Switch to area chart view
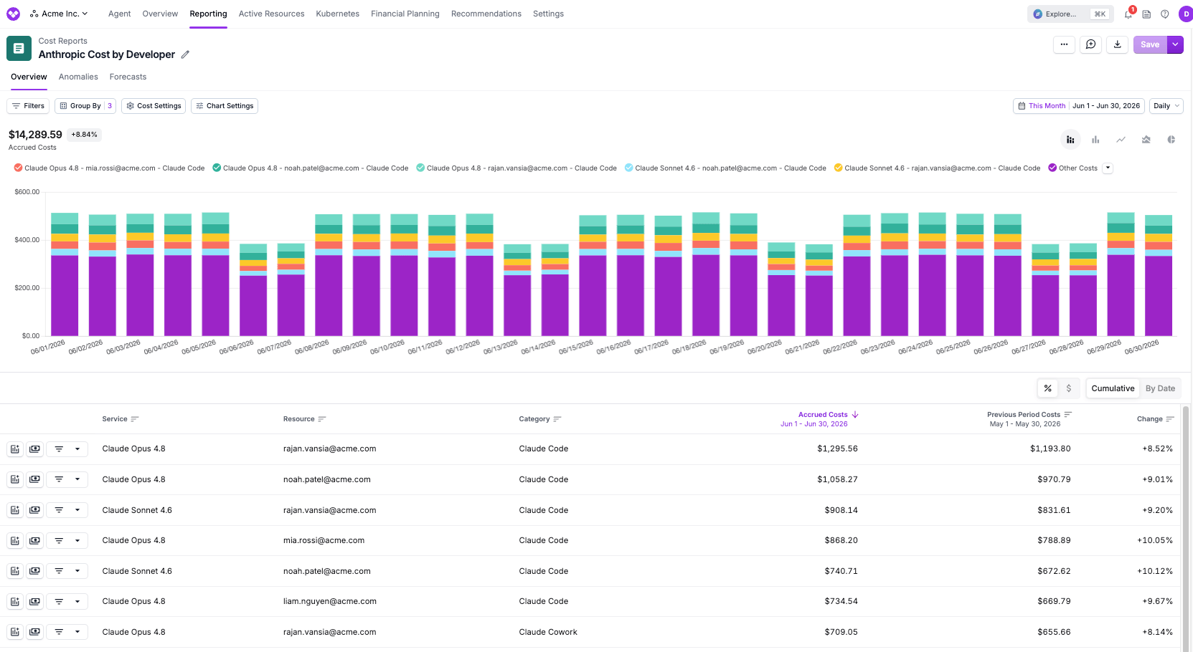 pos(1146,140)
